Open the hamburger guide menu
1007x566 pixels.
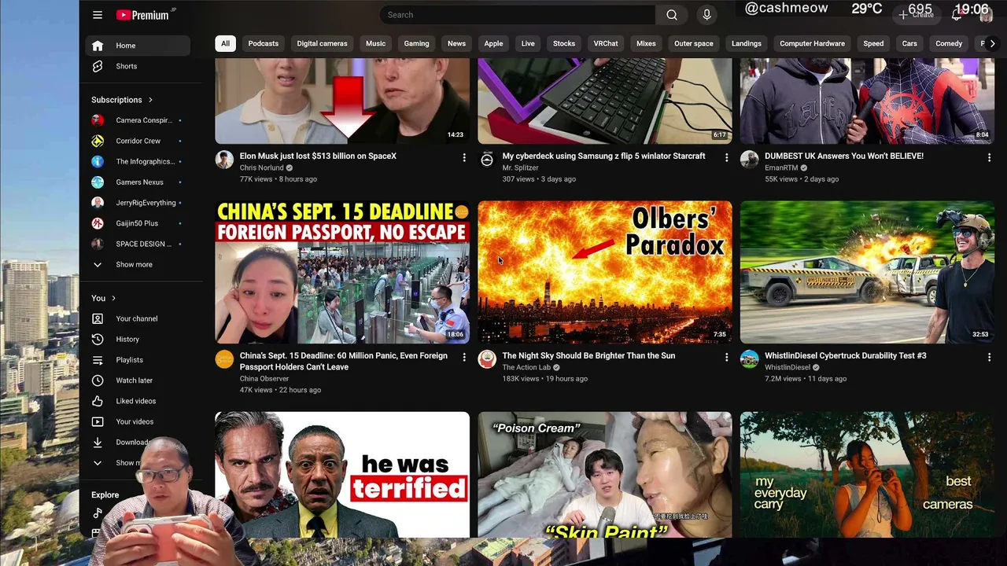tap(98, 15)
